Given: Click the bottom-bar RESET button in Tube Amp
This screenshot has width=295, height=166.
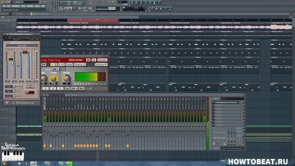Looking at the screenshot, I should 82,89.
